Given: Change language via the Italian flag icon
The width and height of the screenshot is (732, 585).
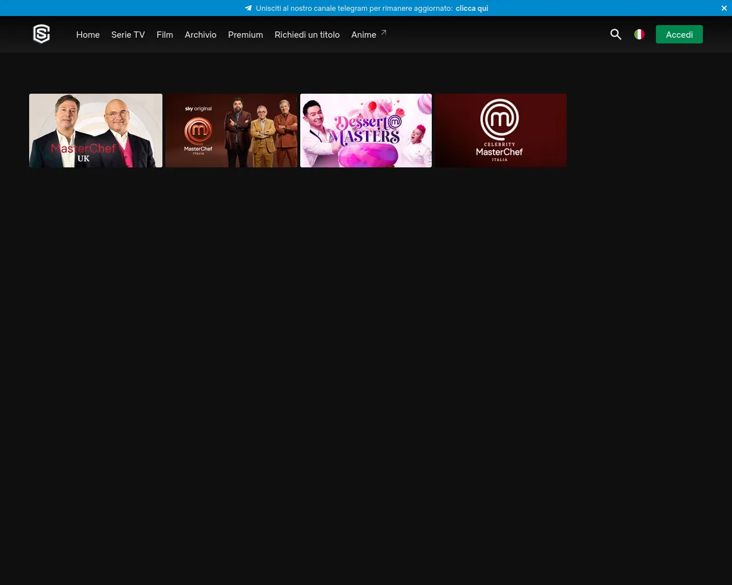Looking at the screenshot, I should (639, 34).
